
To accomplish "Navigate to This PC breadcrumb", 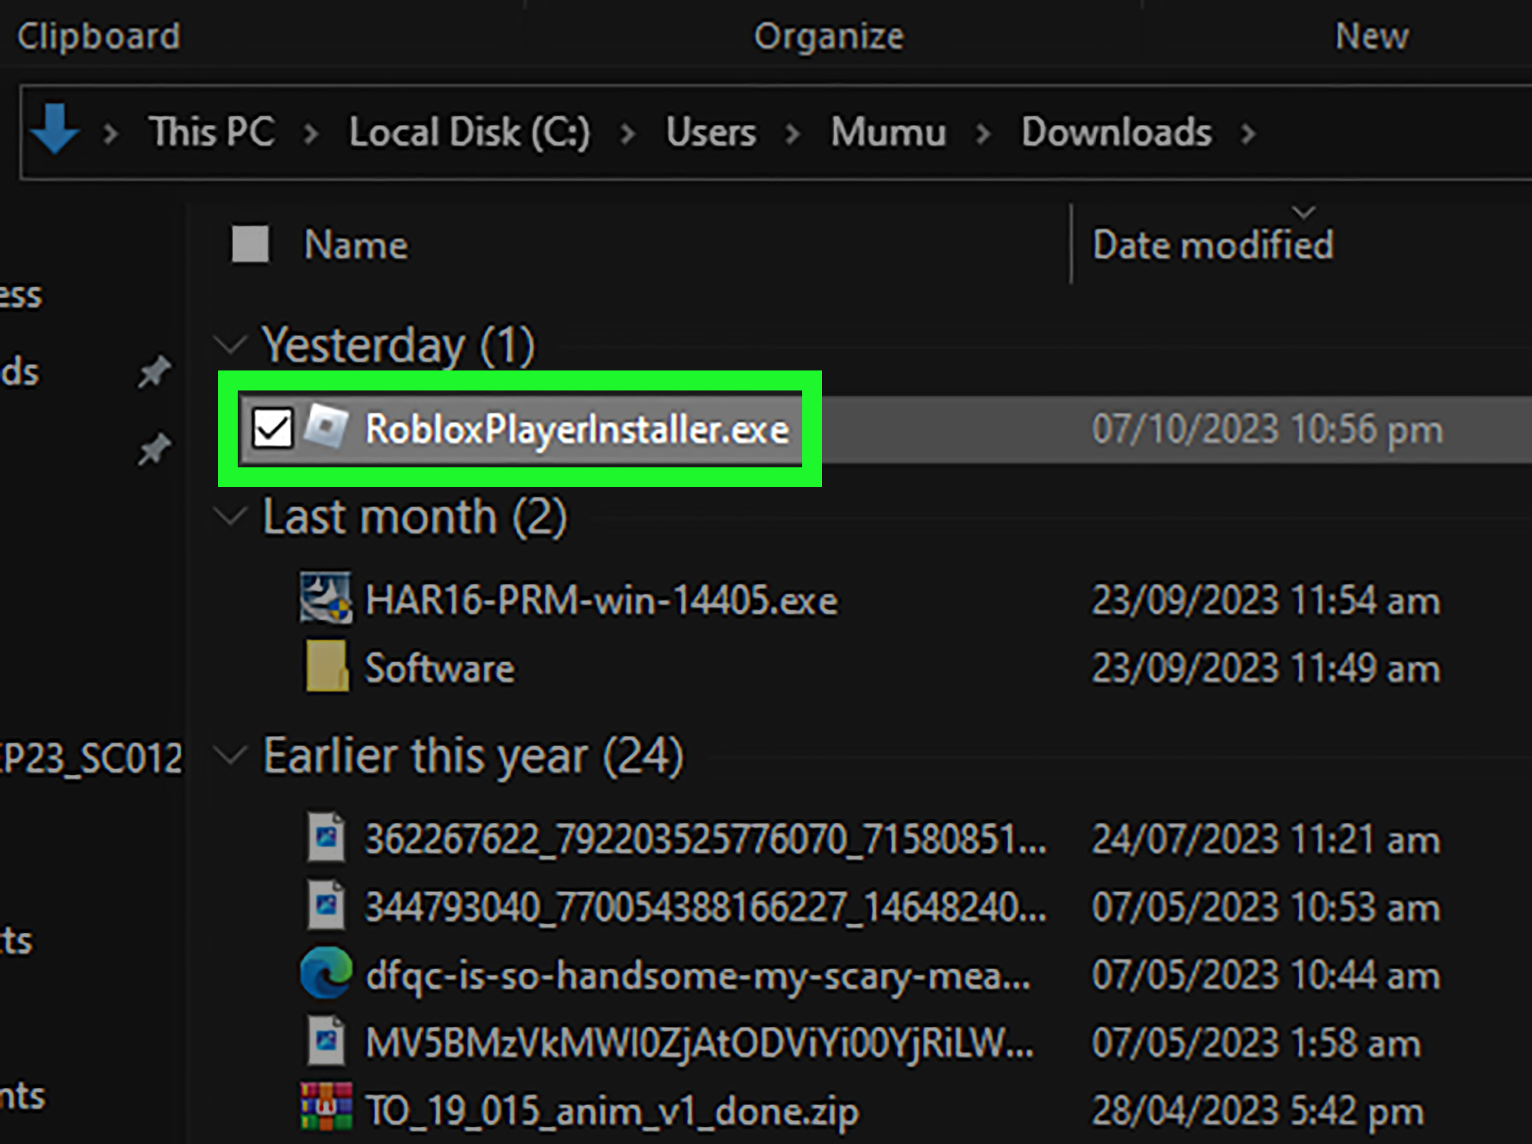I will click(212, 132).
